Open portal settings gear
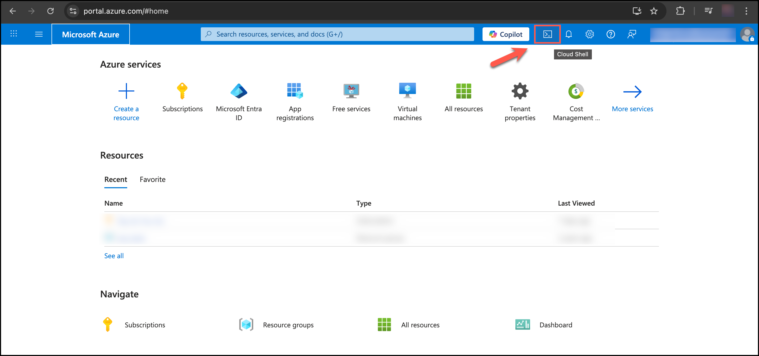The image size is (759, 356). [589, 34]
